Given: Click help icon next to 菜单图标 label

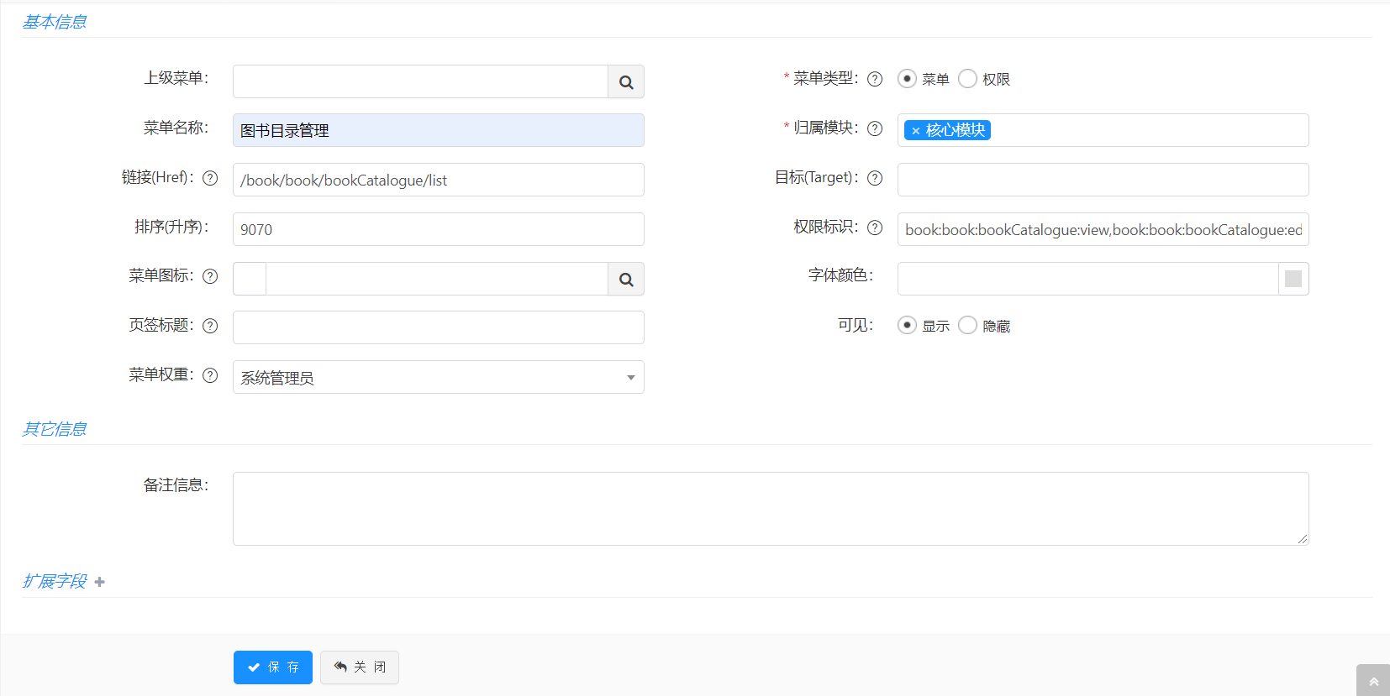Looking at the screenshot, I should [x=210, y=276].
